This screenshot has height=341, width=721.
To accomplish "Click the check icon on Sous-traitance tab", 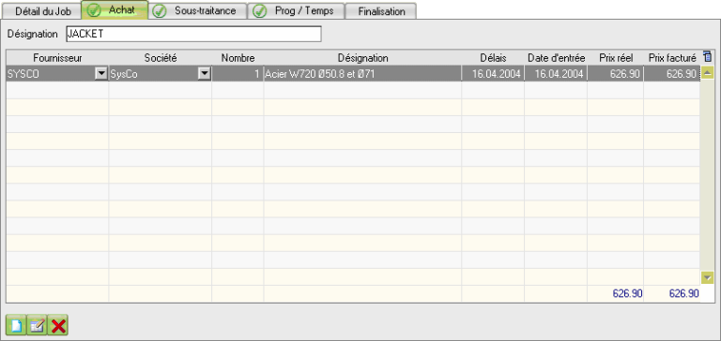I will [x=160, y=11].
